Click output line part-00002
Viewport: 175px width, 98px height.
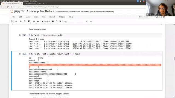[x=80, y=48]
